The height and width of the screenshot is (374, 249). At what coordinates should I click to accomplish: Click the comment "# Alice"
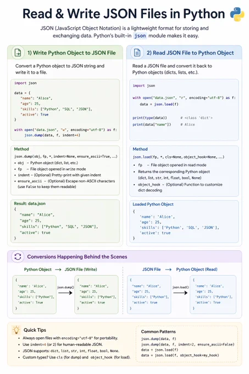[187, 124]
